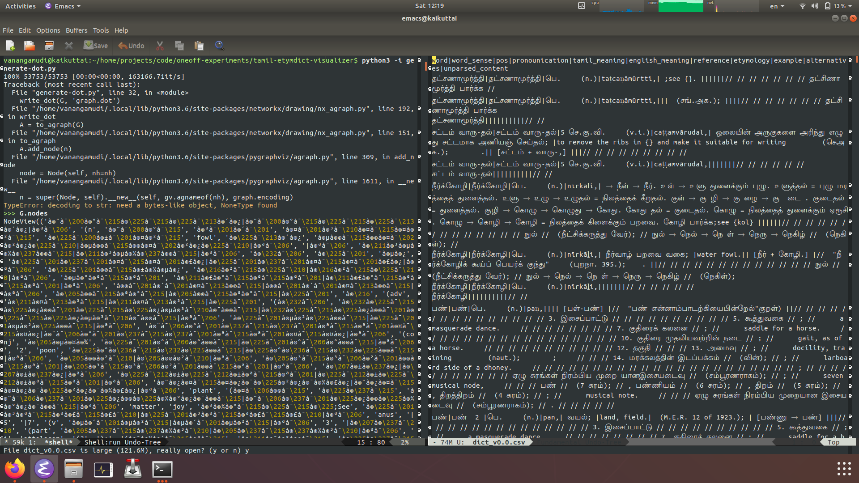This screenshot has height=483, width=859.
Task: Click Undo-Tree minor mode in mode line
Action: click(142, 442)
